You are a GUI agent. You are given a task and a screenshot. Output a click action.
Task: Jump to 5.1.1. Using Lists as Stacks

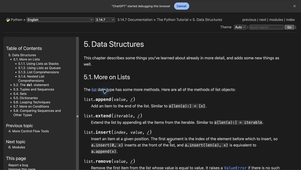click(38, 64)
